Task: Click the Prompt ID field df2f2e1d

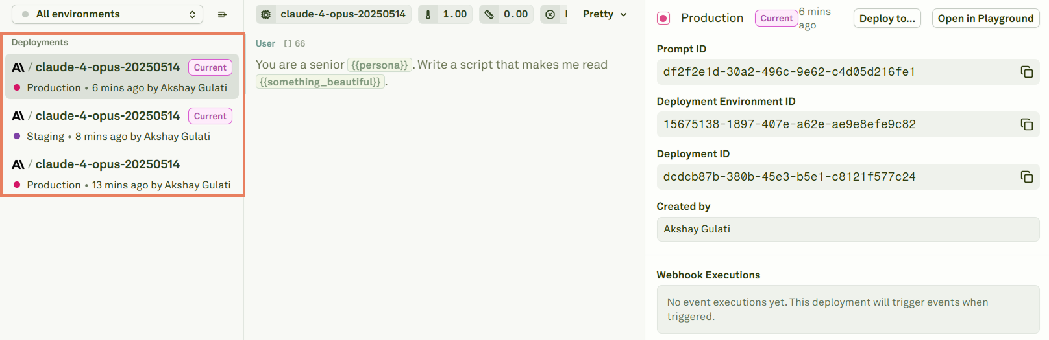Action: (x=848, y=72)
